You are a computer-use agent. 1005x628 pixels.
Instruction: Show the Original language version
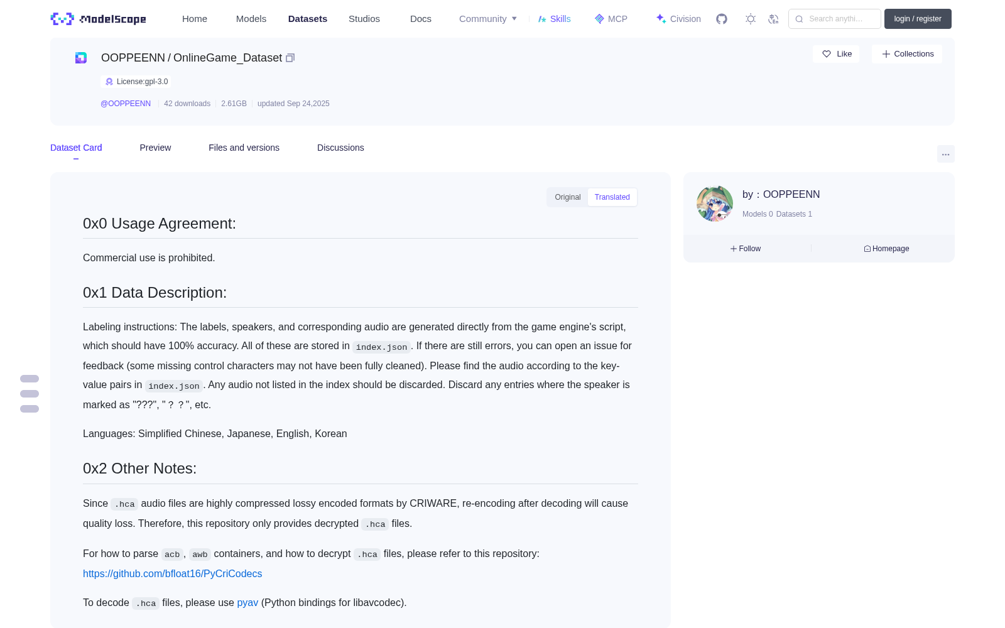tap(568, 197)
